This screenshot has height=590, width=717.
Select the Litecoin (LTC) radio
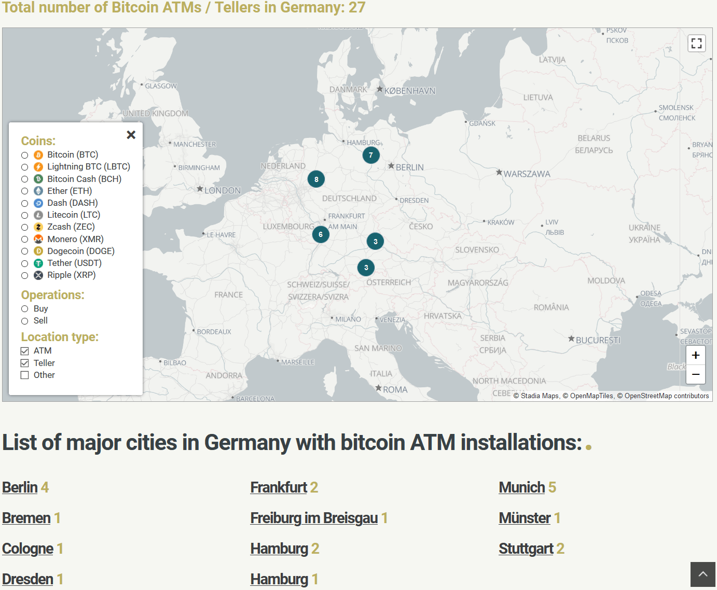[x=24, y=215]
